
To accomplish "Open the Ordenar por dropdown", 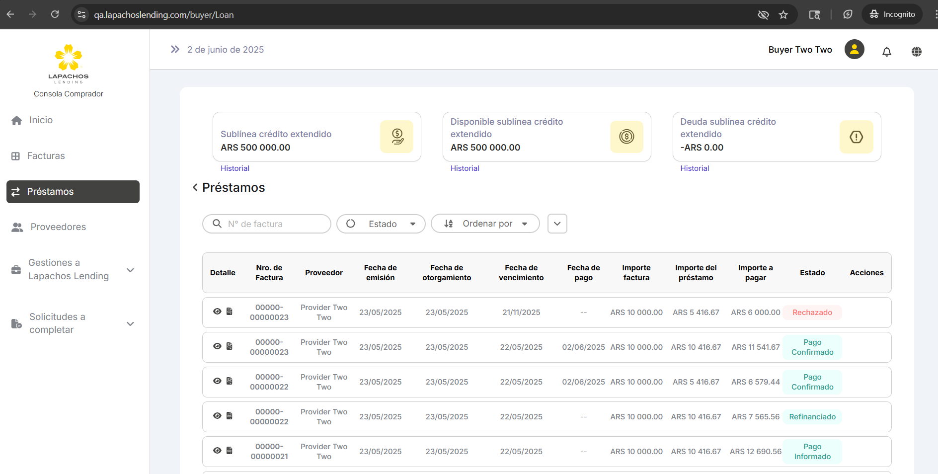I will tap(485, 224).
